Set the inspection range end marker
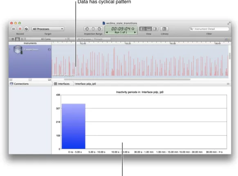Viewport: 238px width, 176px height. [99, 29]
